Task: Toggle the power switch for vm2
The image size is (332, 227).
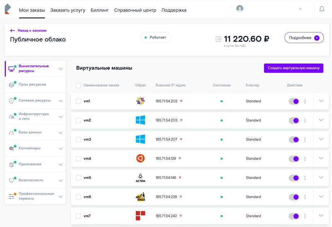Action: tap(294, 120)
